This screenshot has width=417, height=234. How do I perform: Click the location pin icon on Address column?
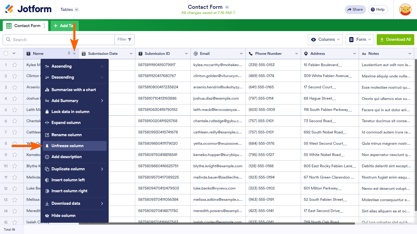(x=306, y=53)
